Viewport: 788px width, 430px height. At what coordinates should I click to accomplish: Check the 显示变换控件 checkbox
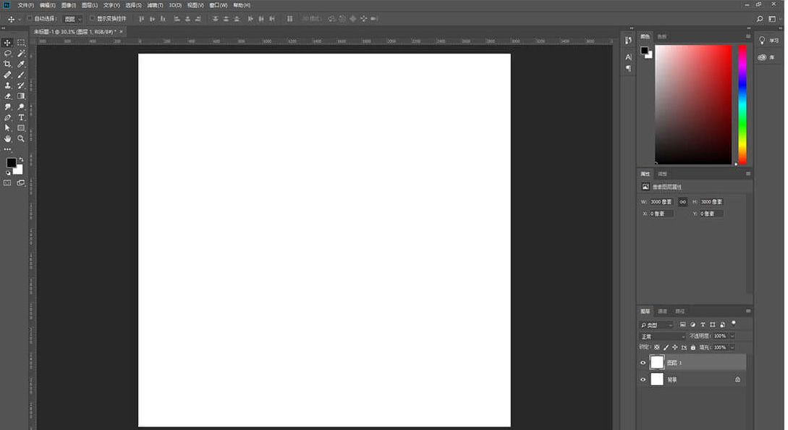pyautogui.click(x=92, y=18)
